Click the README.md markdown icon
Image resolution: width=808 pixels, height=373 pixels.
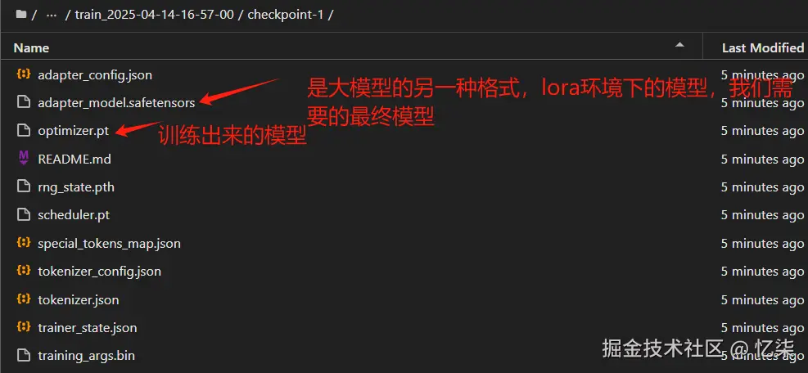pos(23,158)
